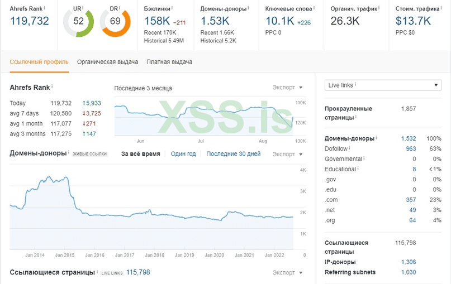Expand Экспорт menu for Ahrefs Rank chart
Image resolution: width=451 pixels, height=284 pixels.
pyautogui.click(x=287, y=88)
